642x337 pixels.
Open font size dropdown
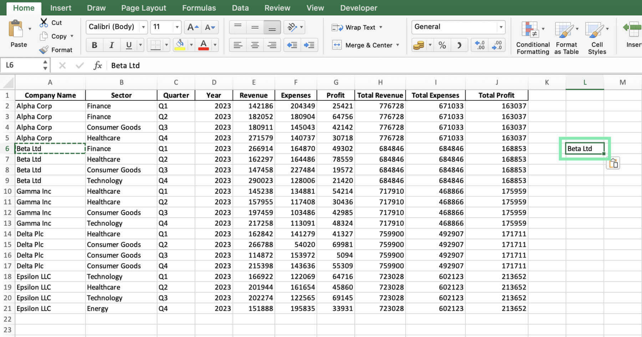[177, 27]
